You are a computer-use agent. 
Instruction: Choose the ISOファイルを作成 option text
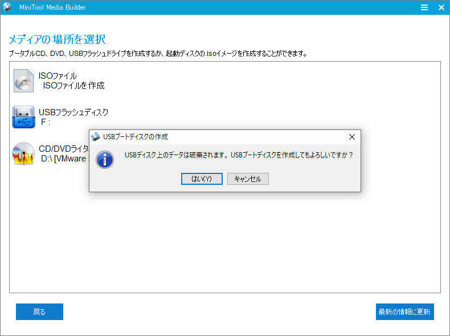tap(73, 86)
